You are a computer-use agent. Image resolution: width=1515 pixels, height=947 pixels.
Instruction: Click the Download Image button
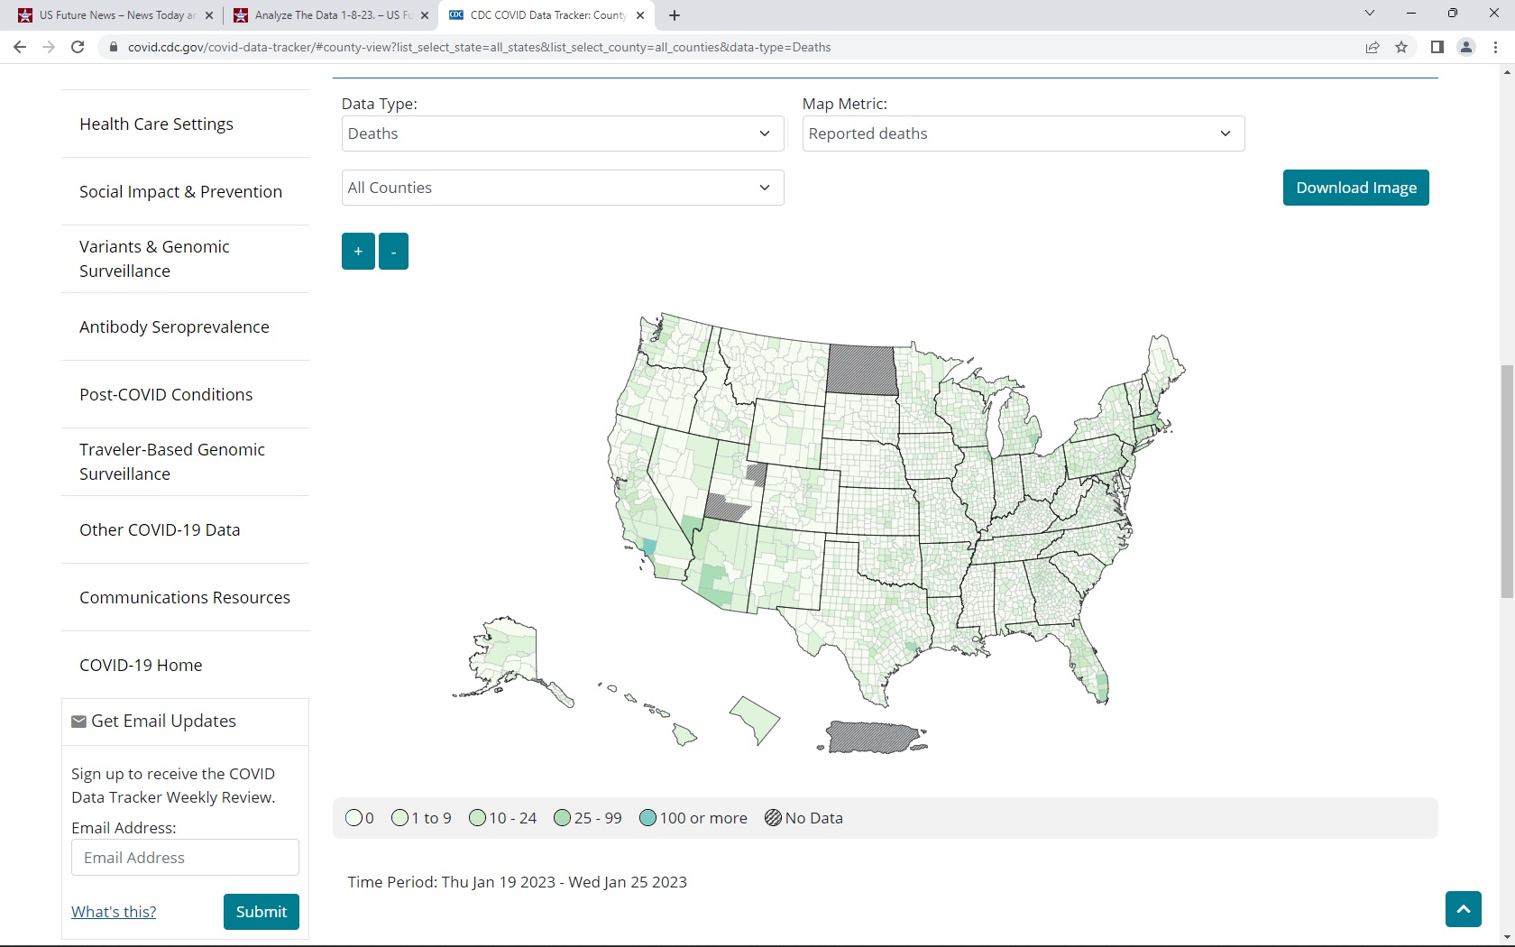[1355, 188]
